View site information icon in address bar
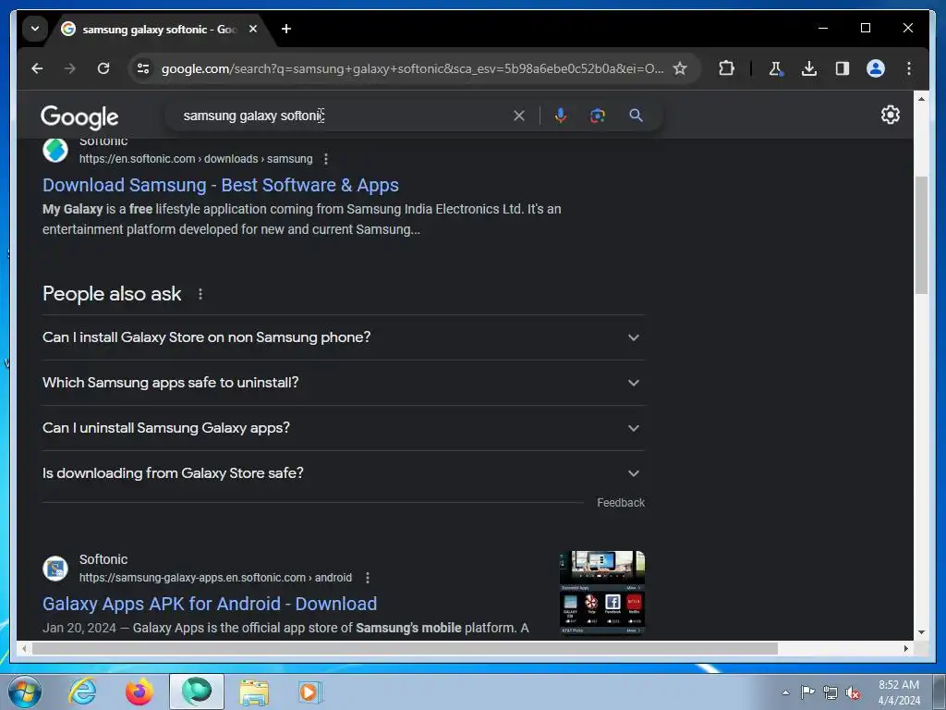This screenshot has width=946, height=710. (143, 68)
